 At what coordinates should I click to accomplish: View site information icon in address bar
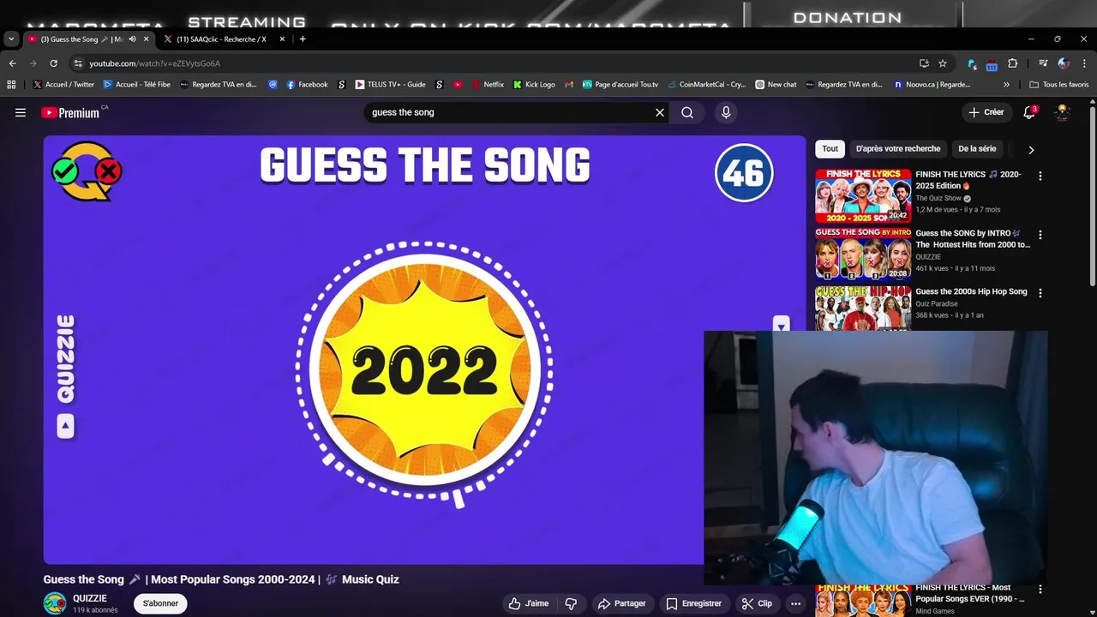[78, 63]
